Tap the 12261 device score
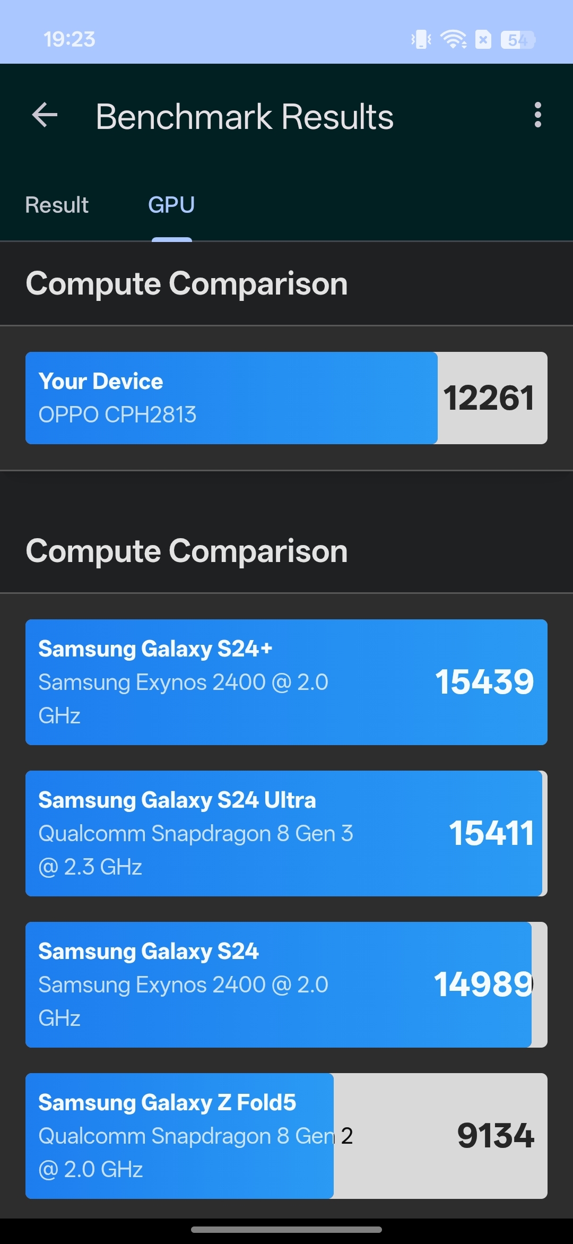 pyautogui.click(x=489, y=398)
